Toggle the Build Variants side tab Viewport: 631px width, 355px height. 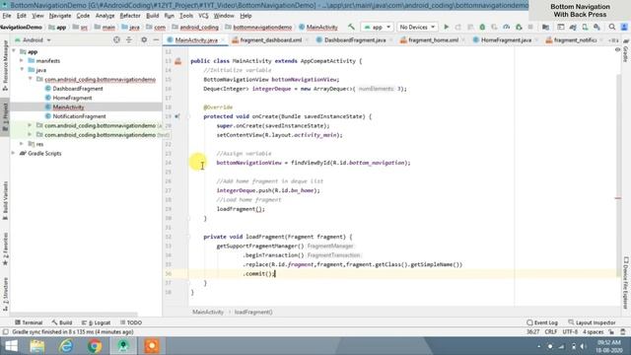point(5,200)
